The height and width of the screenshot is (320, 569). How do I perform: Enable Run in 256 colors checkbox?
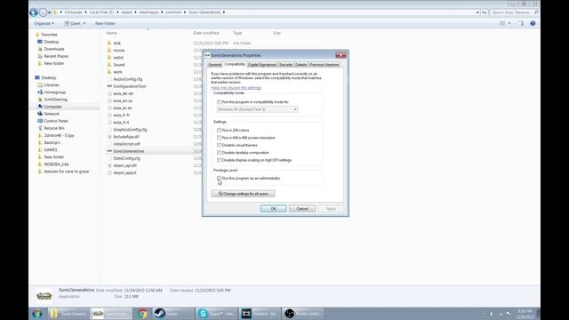point(220,131)
